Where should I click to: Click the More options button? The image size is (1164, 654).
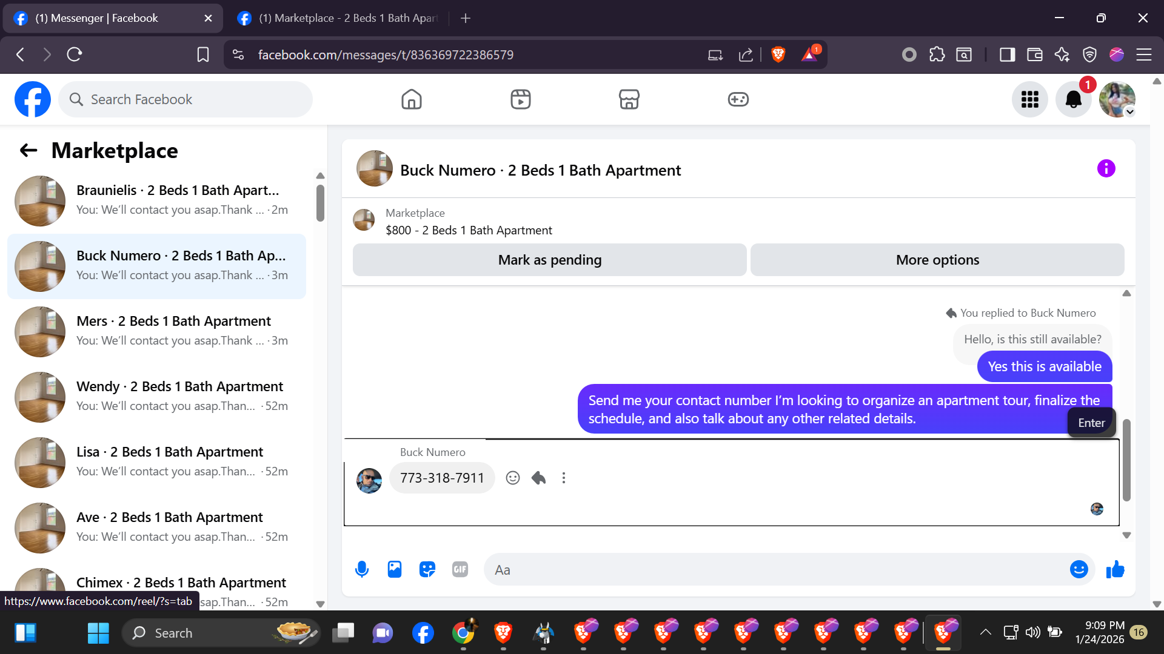(x=937, y=260)
